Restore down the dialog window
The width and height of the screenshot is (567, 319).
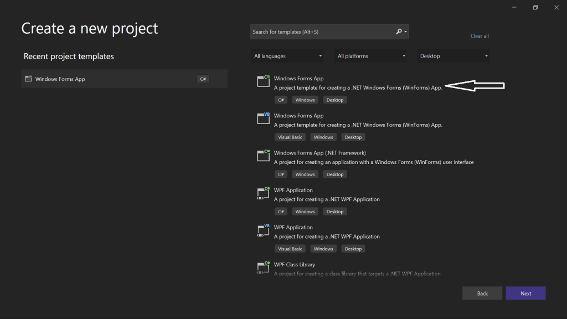click(x=535, y=7)
